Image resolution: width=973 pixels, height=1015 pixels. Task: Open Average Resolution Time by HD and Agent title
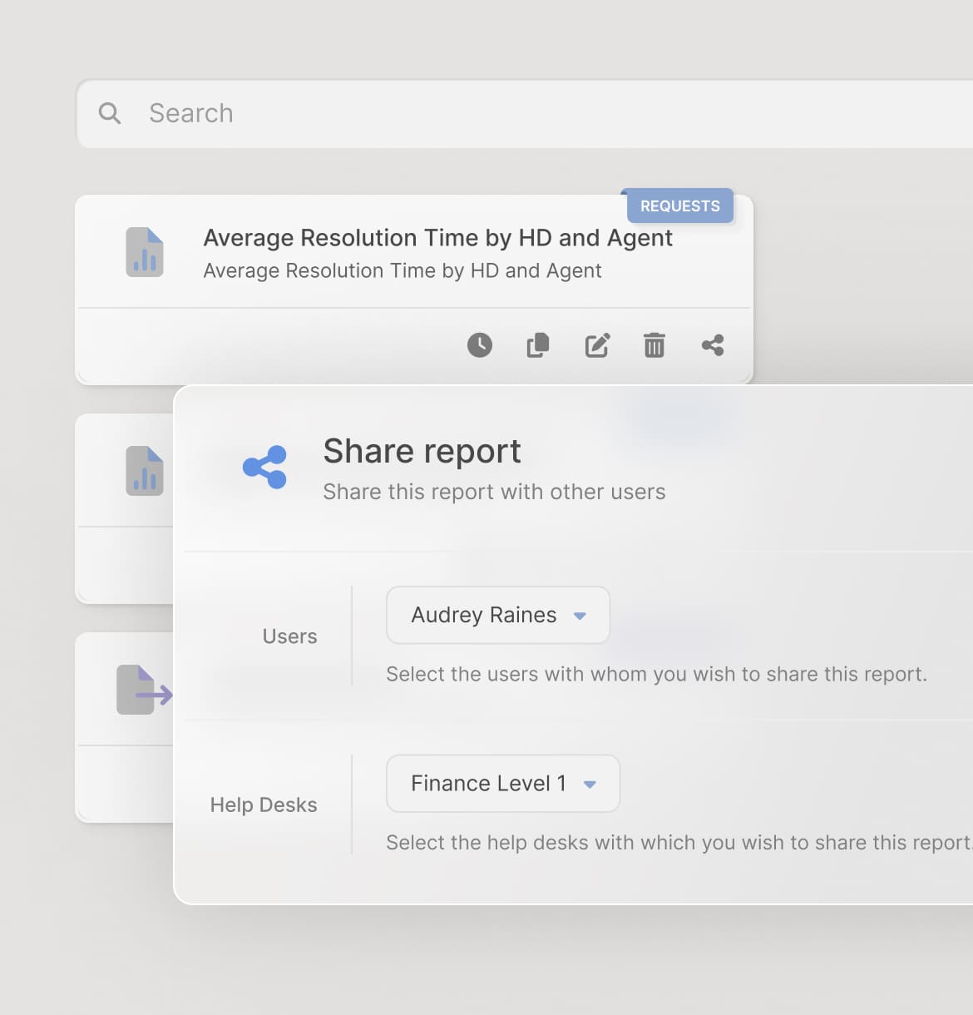(x=437, y=238)
